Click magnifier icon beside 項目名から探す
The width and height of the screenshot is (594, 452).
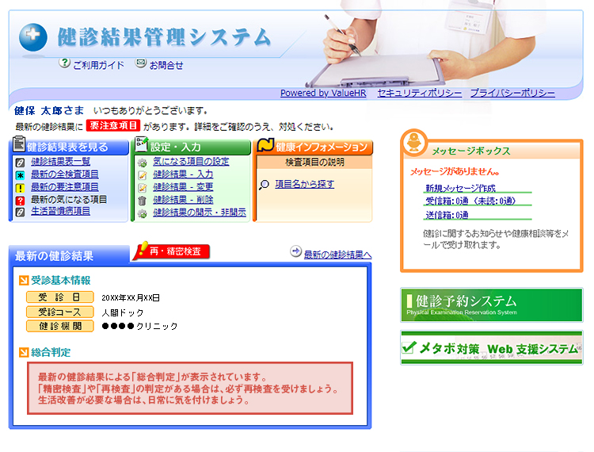click(x=264, y=185)
